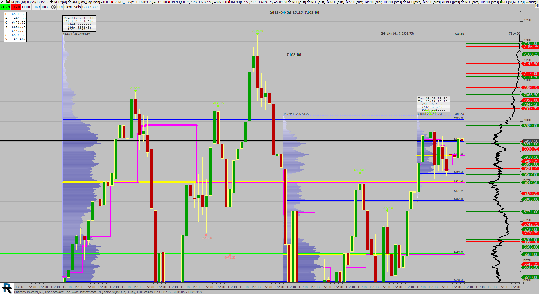Click the TREND (3.75)*34 indicator marker
The width and height of the screenshot is (539, 294).
[x=112, y=2]
